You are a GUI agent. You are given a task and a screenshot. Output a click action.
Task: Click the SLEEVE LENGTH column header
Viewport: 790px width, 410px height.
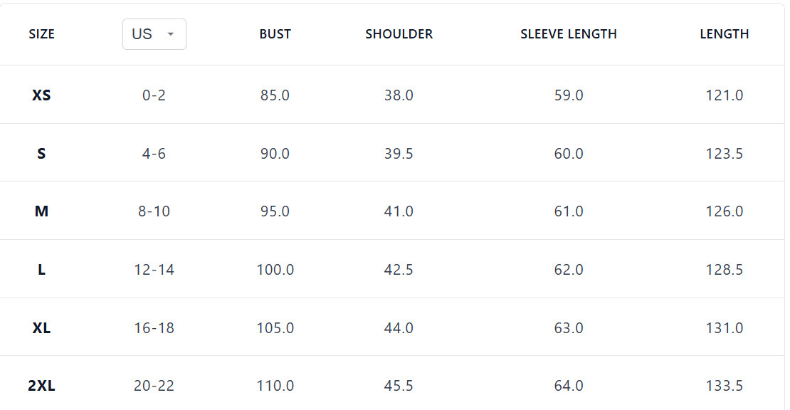[x=568, y=34]
